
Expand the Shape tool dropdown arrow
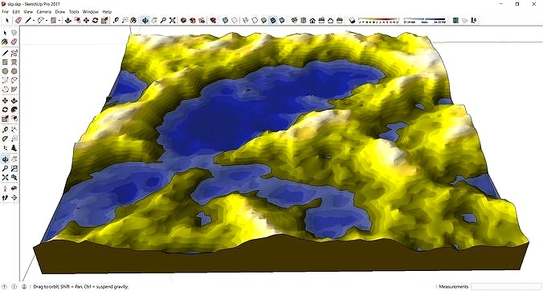click(59, 20)
